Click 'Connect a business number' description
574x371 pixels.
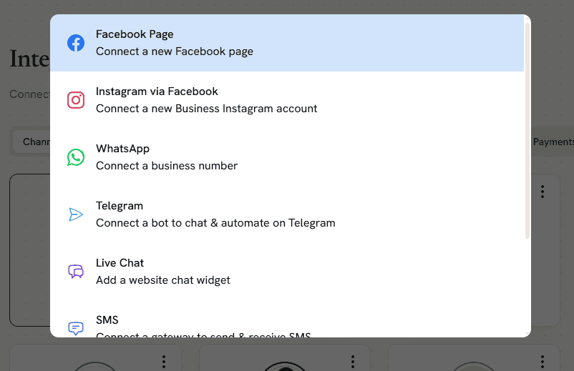167,166
